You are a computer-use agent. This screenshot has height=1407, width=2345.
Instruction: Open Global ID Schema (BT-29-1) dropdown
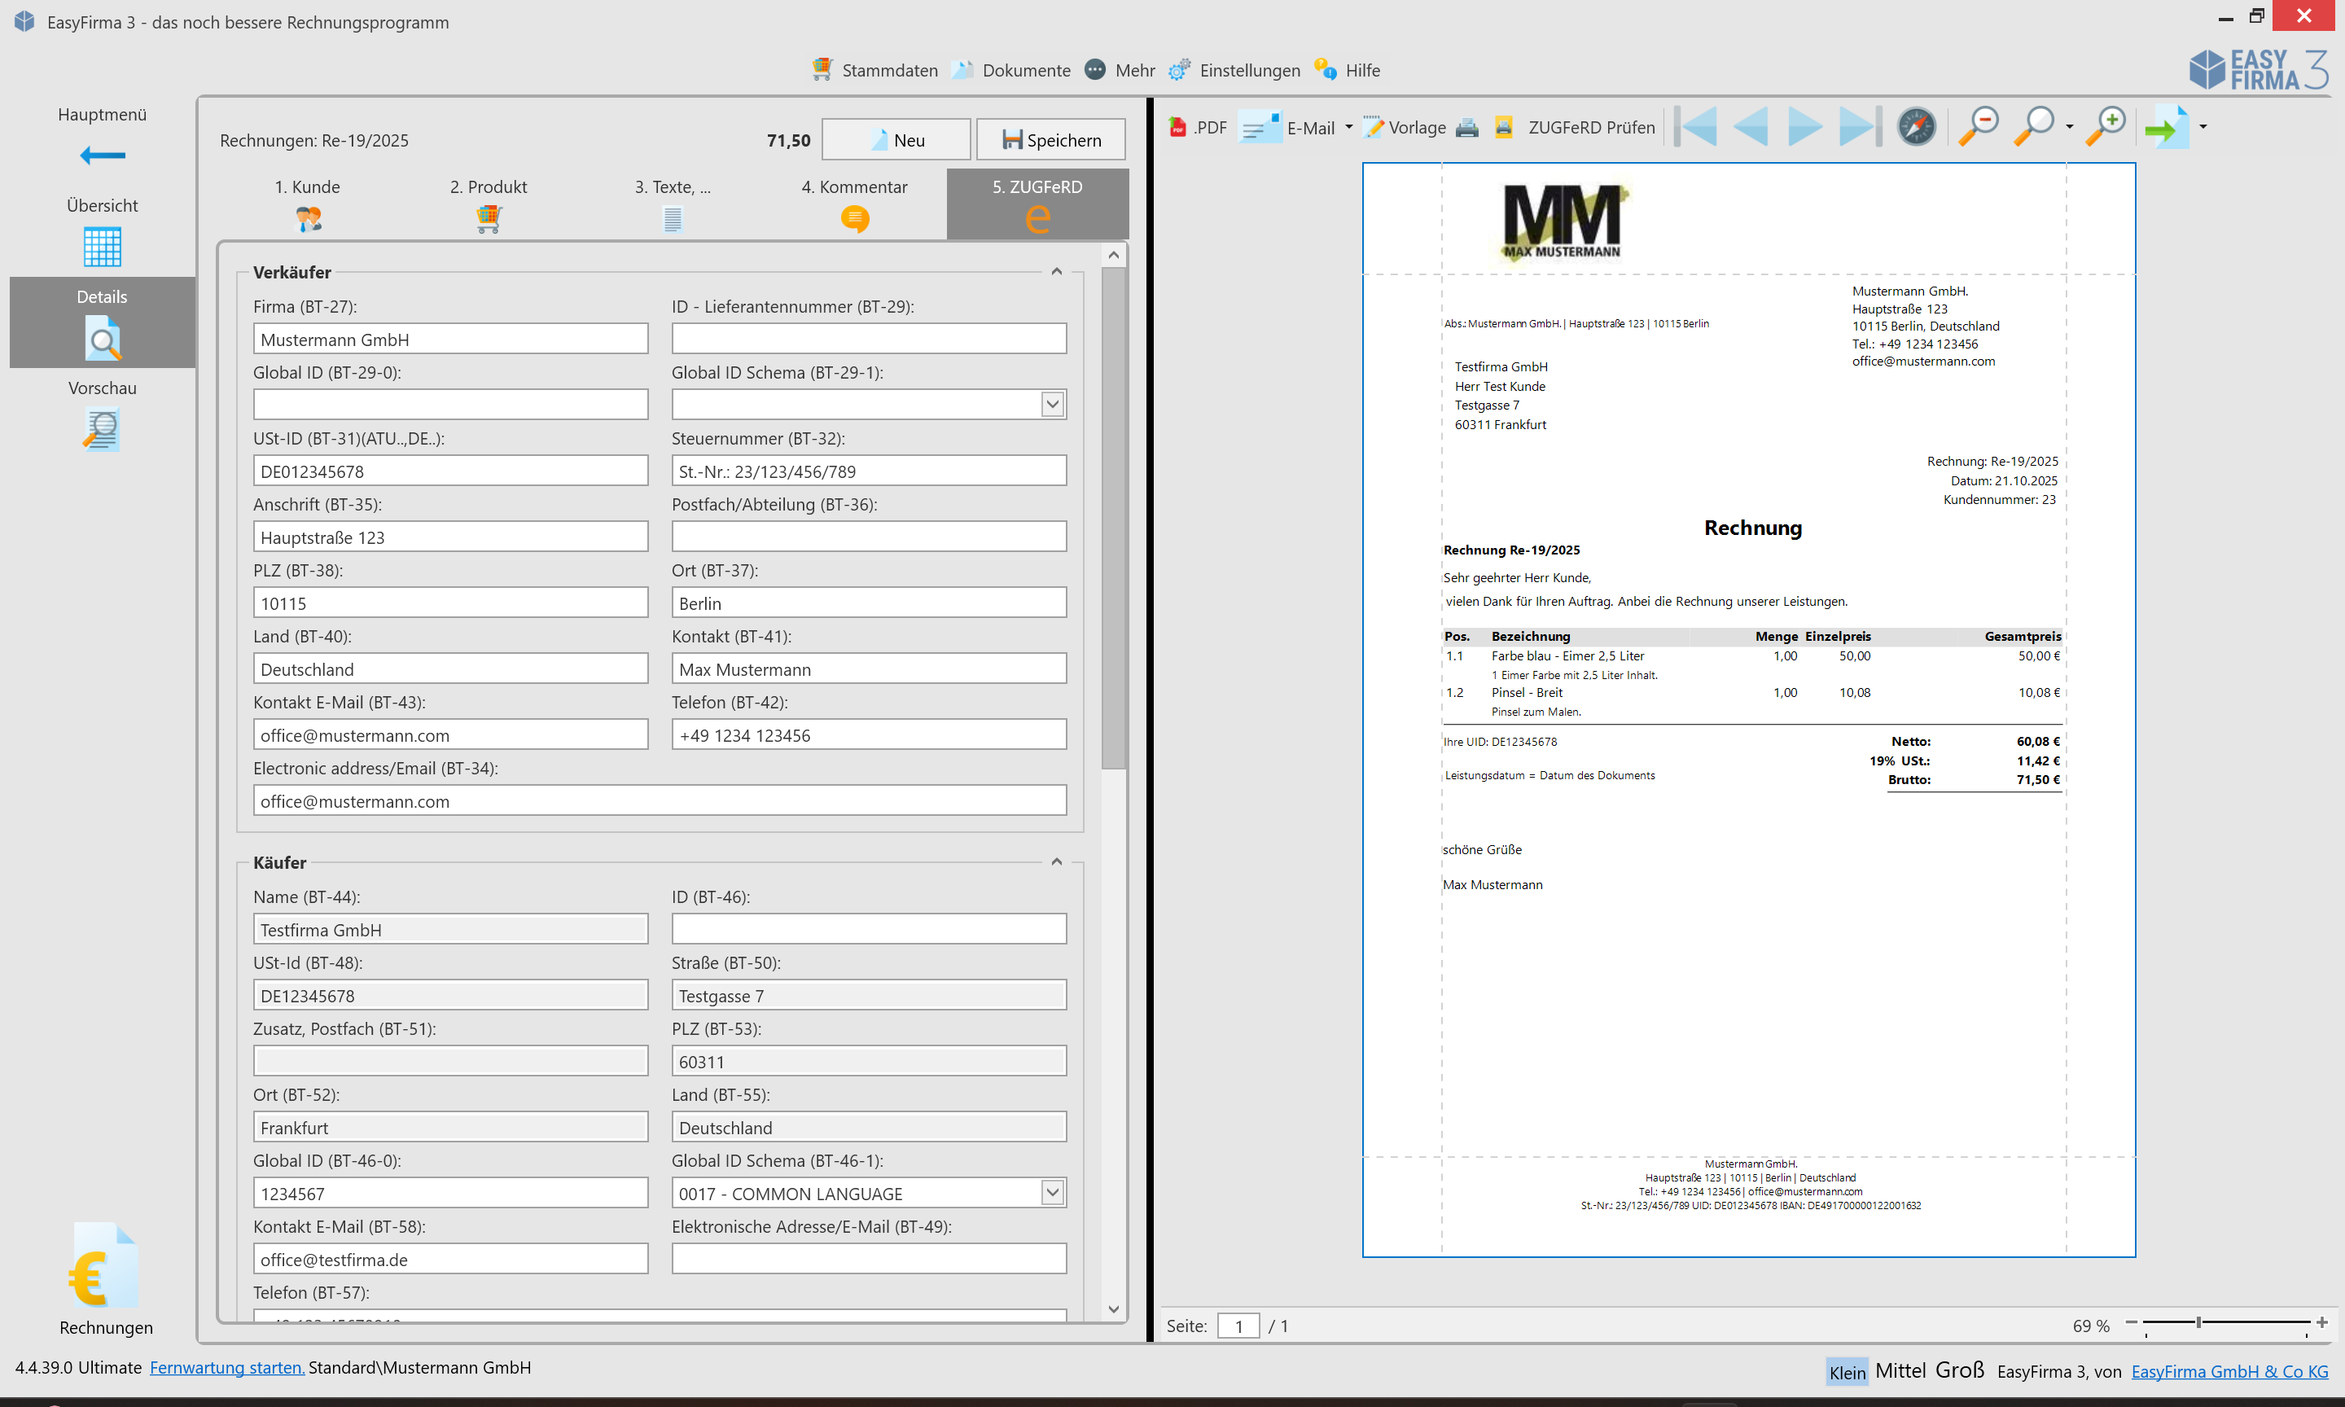coord(1052,405)
